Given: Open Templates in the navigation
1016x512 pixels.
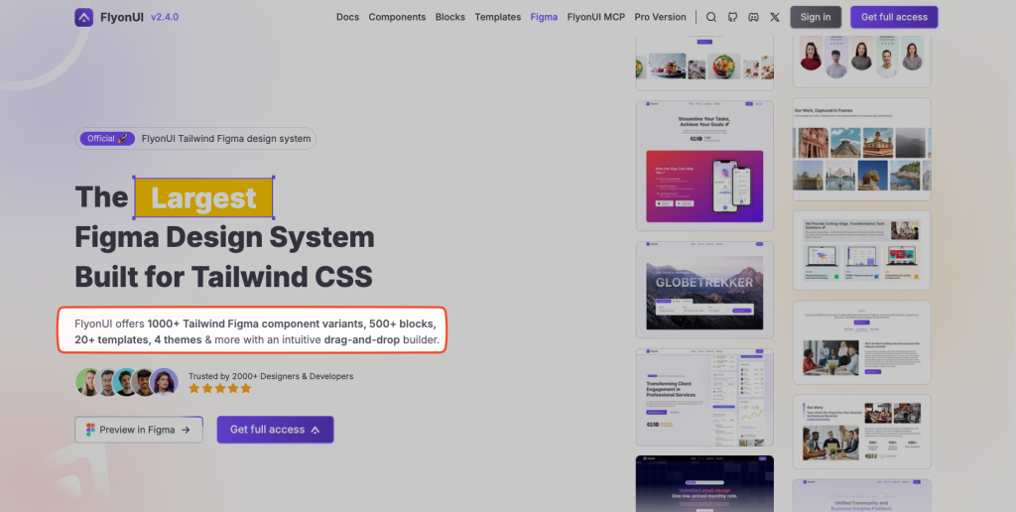Looking at the screenshot, I should 498,18.
